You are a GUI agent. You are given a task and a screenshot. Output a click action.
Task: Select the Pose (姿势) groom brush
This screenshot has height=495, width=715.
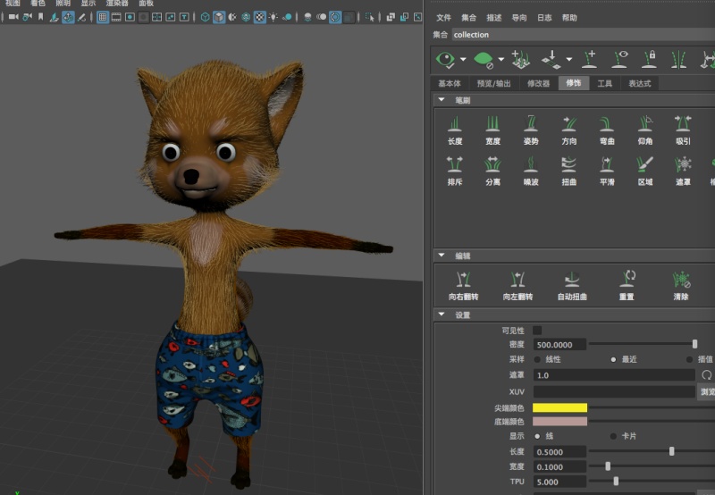click(531, 130)
